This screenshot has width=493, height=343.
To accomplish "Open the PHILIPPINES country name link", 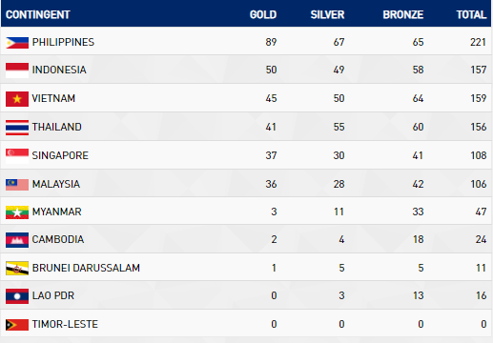I will 63,42.
